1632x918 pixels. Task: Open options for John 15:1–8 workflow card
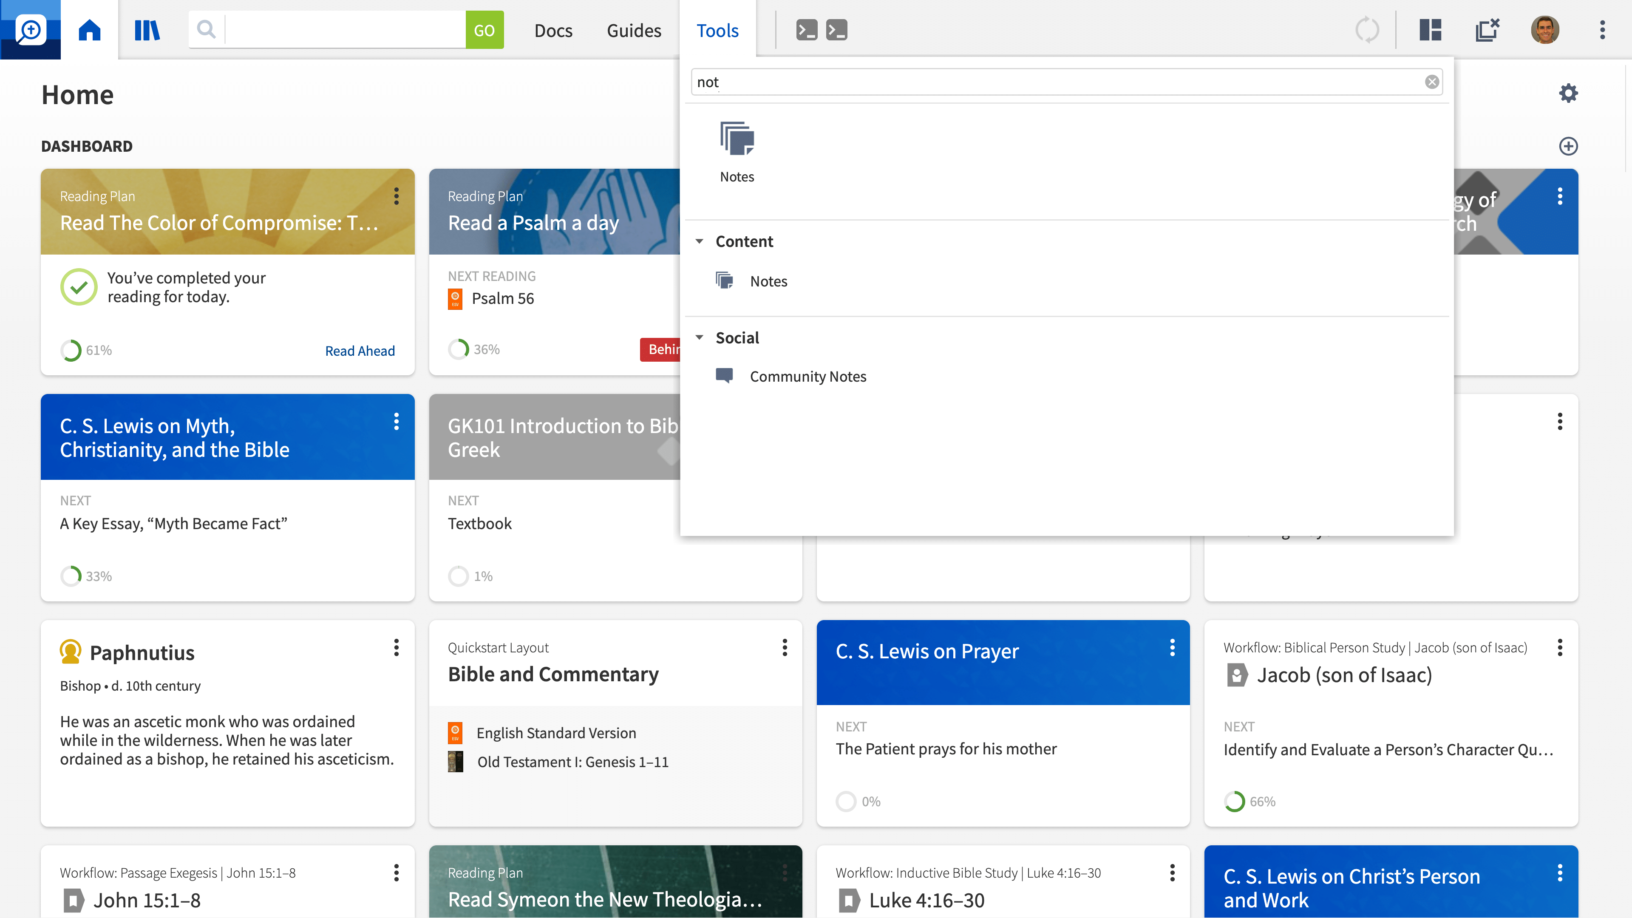(x=396, y=873)
